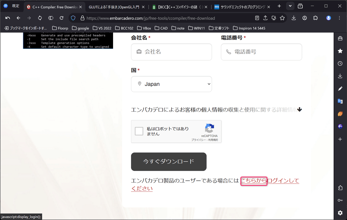Viewport: 347px width, 220px height.
Task: Click the undo closed tab icon
Action: pos(8,18)
